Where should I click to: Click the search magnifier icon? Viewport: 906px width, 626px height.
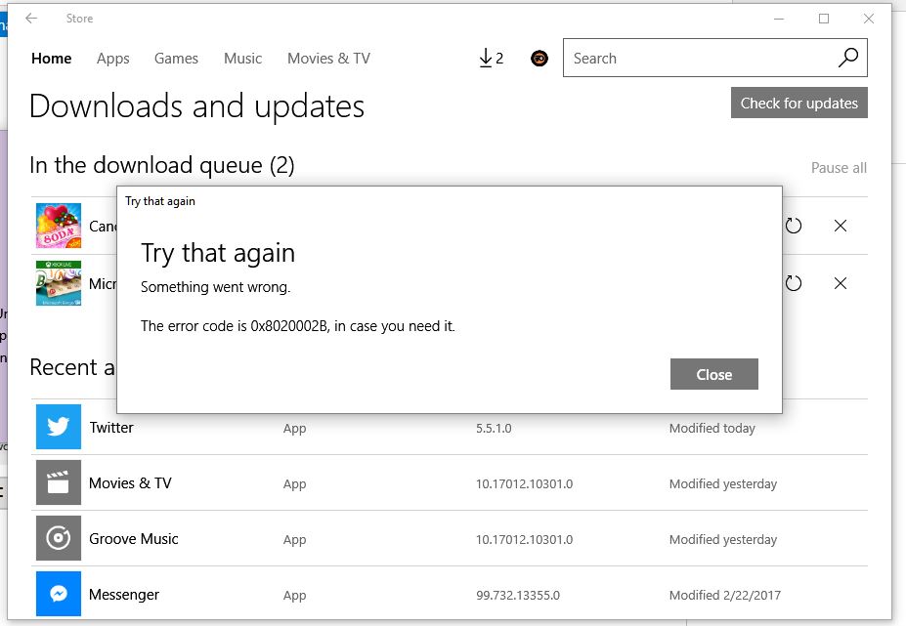pyautogui.click(x=847, y=58)
